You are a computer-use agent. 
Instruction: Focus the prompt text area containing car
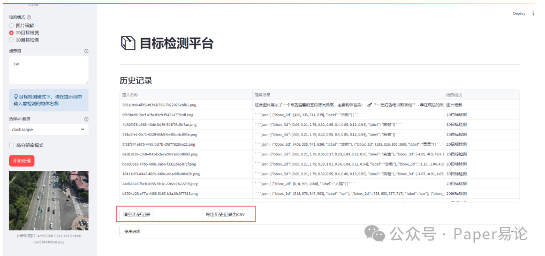(x=49, y=70)
